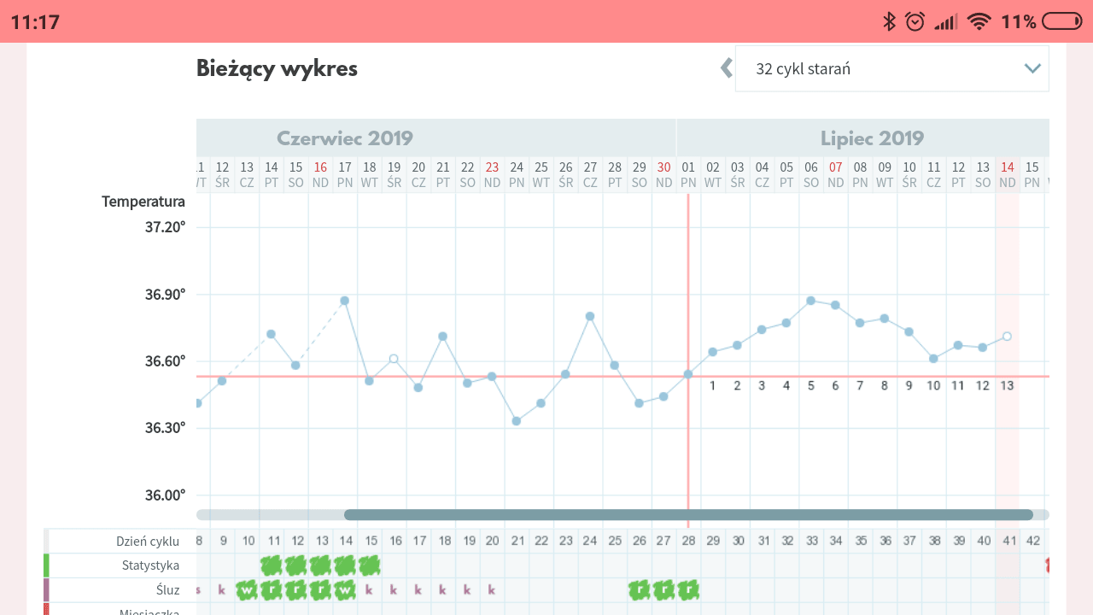Click the "Czerwiec 2019" month header
The image size is (1093, 615).
point(345,138)
